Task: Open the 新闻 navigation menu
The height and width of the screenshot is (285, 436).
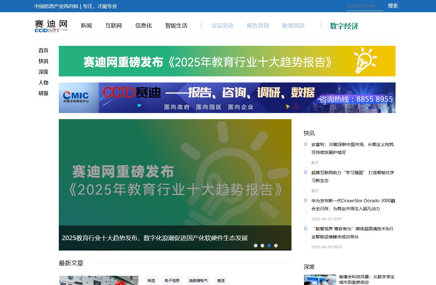Action: pyautogui.click(x=86, y=26)
